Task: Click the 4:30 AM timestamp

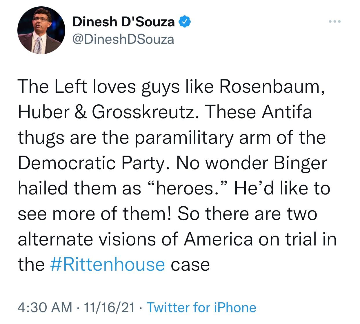Action: pos(45,307)
